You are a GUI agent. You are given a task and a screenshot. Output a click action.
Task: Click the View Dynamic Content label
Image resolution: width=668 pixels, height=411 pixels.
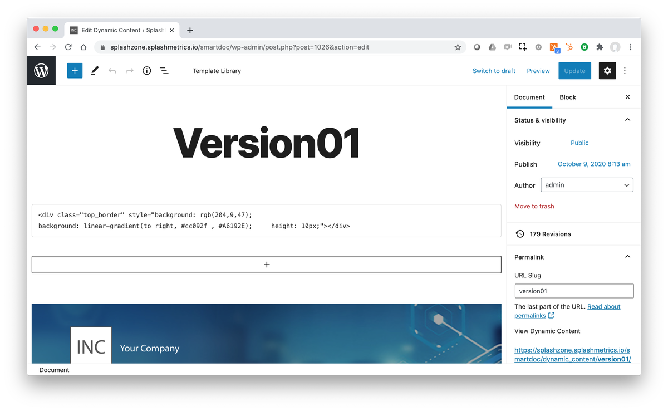point(547,331)
